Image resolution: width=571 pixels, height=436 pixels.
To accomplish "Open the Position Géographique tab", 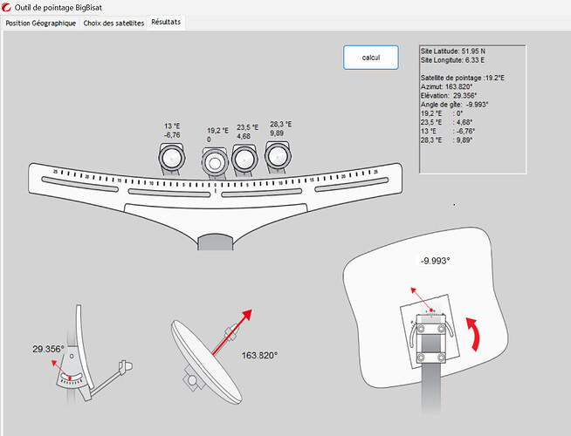I will [40, 23].
